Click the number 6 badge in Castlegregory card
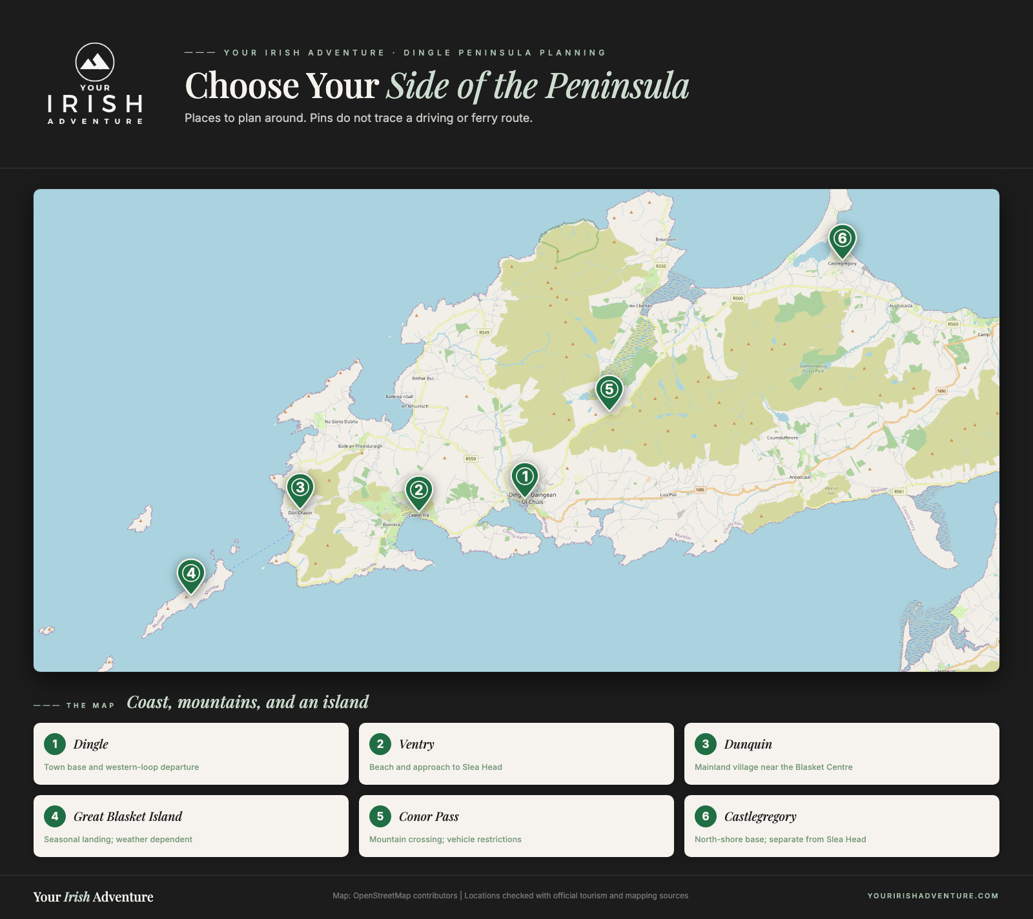Image resolution: width=1033 pixels, height=919 pixels. coord(706,816)
